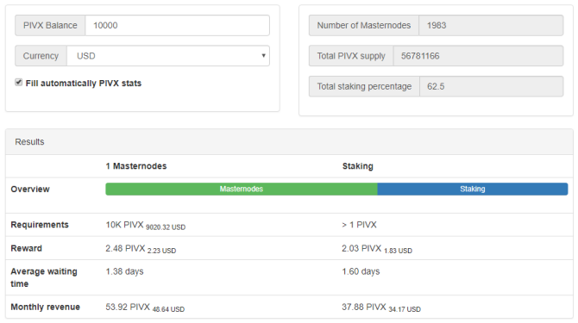The width and height of the screenshot is (578, 323).
Task: Click the Average waiting time row label
Action: [x=44, y=277]
